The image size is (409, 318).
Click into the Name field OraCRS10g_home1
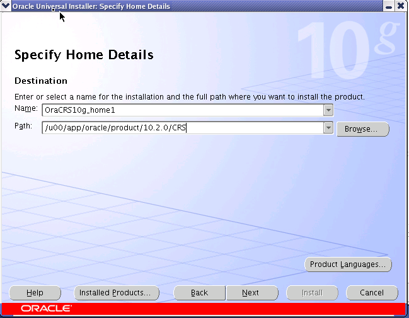pyautogui.click(x=183, y=110)
